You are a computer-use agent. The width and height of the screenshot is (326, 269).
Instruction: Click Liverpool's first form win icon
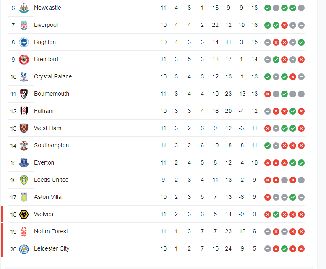click(x=268, y=25)
